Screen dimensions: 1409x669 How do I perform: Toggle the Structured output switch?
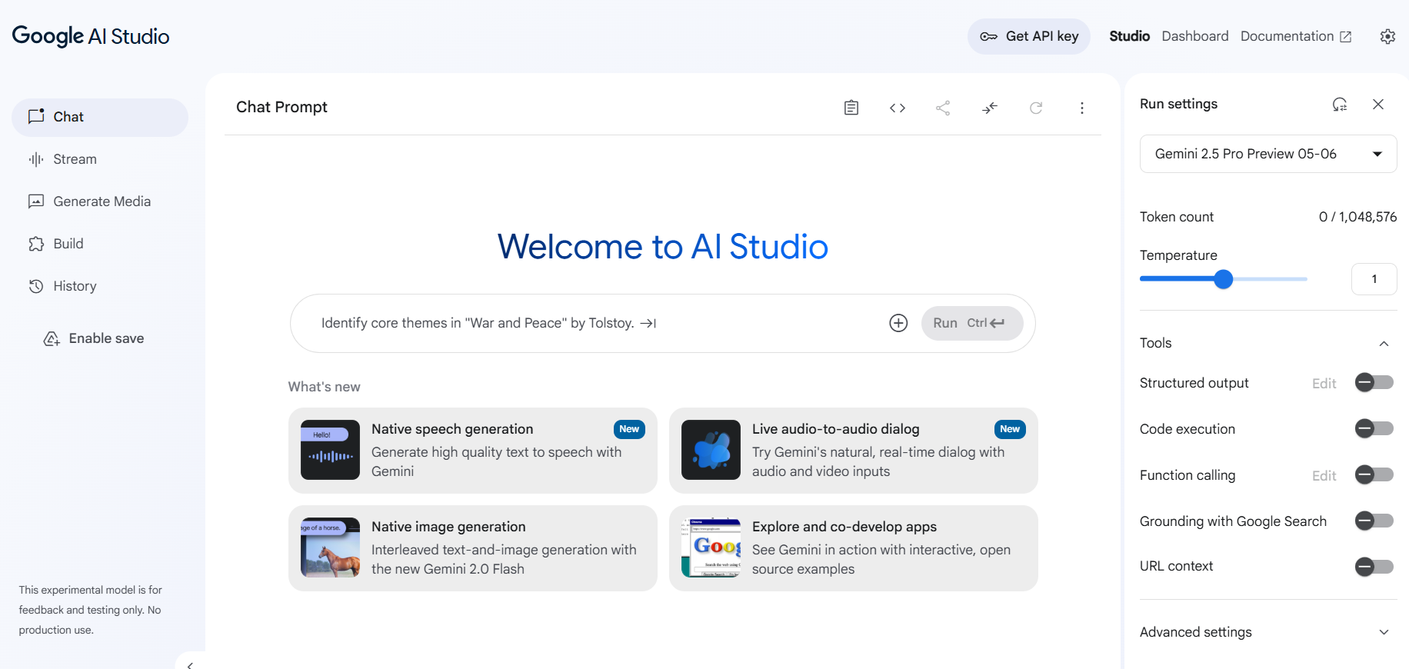point(1374,382)
